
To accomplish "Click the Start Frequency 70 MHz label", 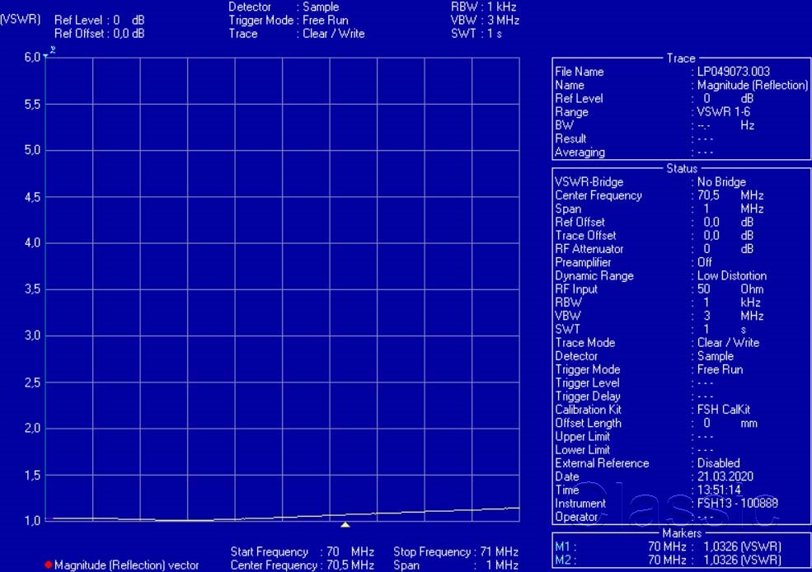I will pos(302,552).
